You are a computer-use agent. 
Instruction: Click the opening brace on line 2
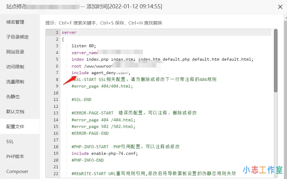click(x=63, y=39)
